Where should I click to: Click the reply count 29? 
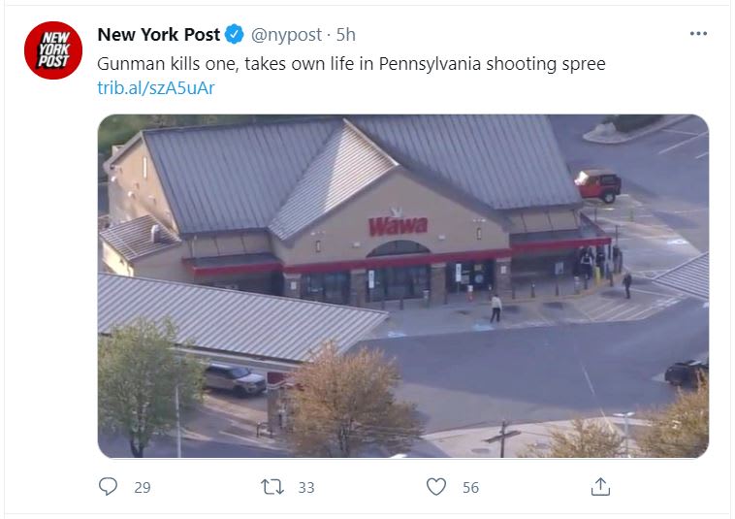tap(143, 488)
